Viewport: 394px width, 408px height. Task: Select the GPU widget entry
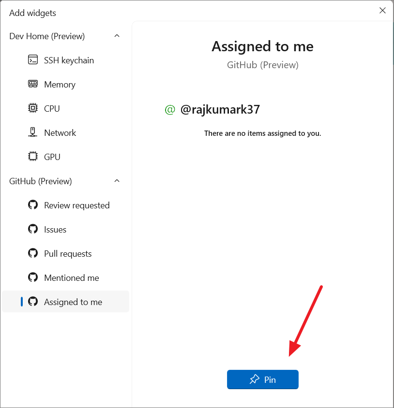pos(66,157)
